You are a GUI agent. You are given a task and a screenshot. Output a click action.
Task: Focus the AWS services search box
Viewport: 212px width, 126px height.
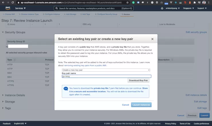pyautogui.click(x=94, y=8)
